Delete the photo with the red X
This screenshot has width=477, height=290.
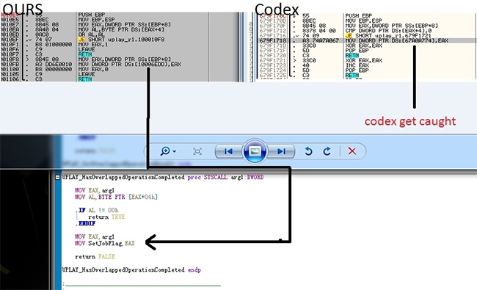pyautogui.click(x=352, y=151)
